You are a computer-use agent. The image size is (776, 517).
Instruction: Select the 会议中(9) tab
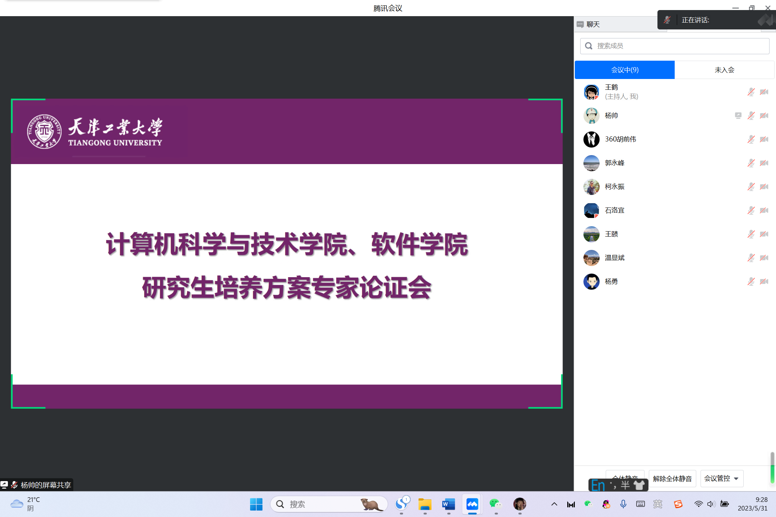click(x=625, y=70)
